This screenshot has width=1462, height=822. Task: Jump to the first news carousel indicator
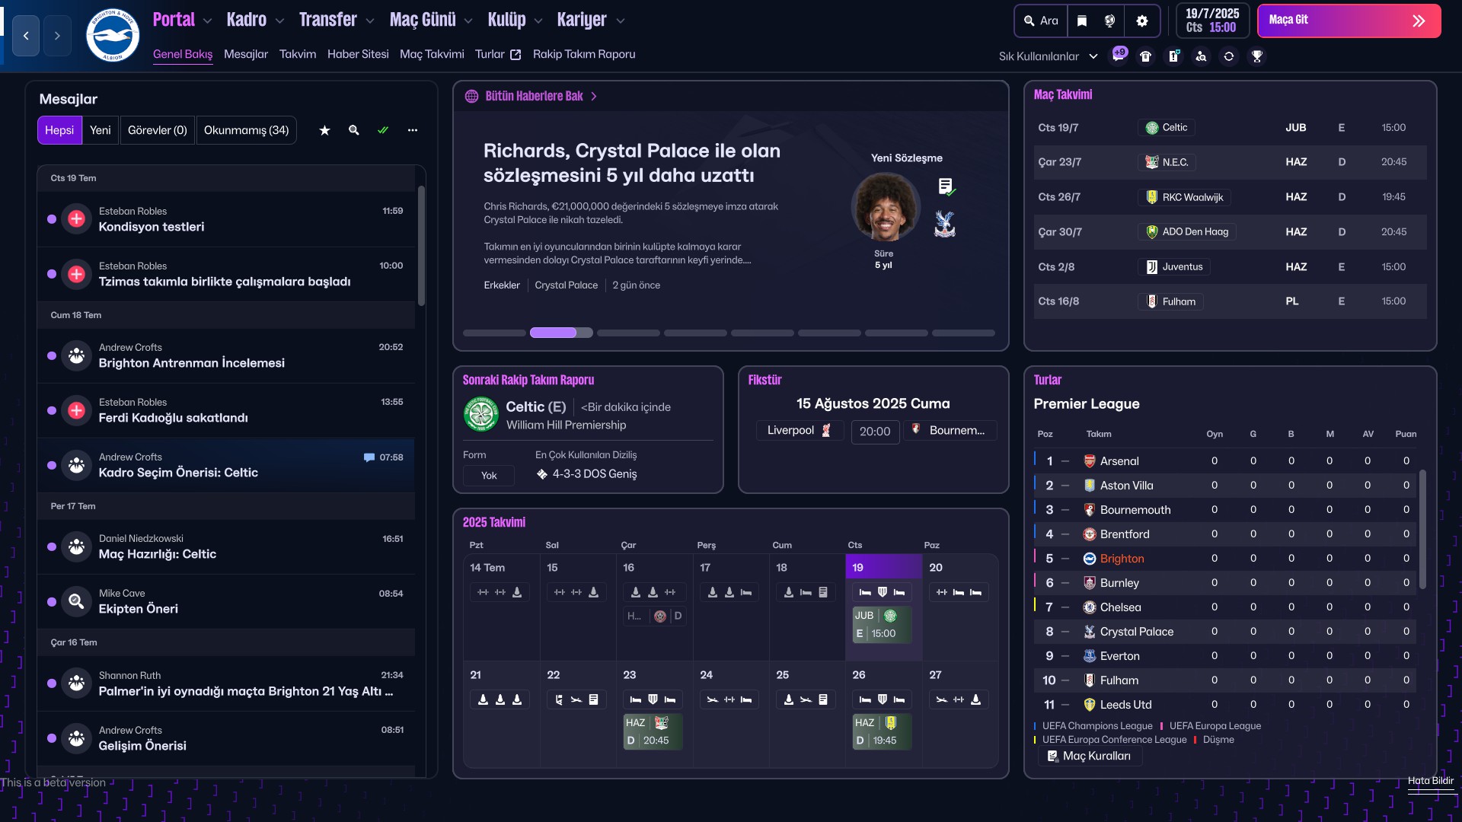click(x=494, y=333)
